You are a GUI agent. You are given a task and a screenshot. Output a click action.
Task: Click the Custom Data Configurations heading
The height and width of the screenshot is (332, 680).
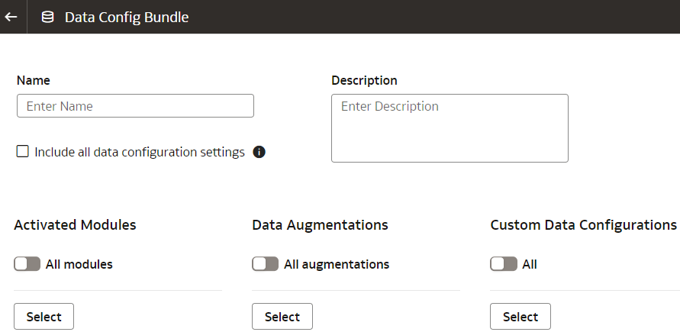[x=583, y=225]
